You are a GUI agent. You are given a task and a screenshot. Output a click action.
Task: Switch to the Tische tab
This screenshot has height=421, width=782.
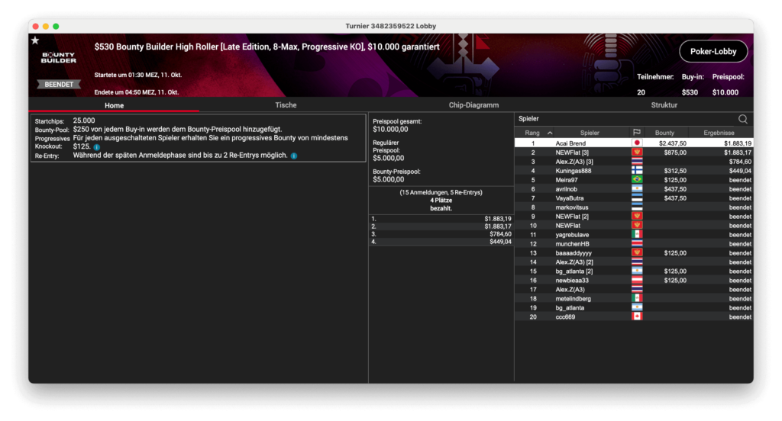[286, 105]
